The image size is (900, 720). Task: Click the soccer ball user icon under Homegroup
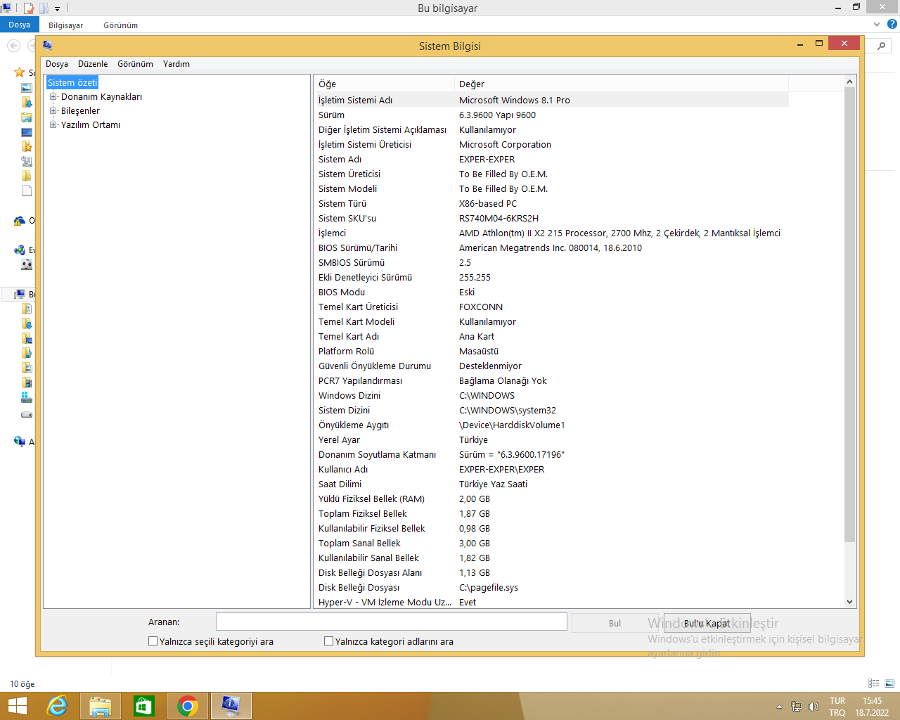tap(27, 264)
